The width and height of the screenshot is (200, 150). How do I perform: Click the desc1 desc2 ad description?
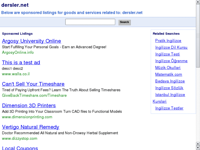pos(12,69)
